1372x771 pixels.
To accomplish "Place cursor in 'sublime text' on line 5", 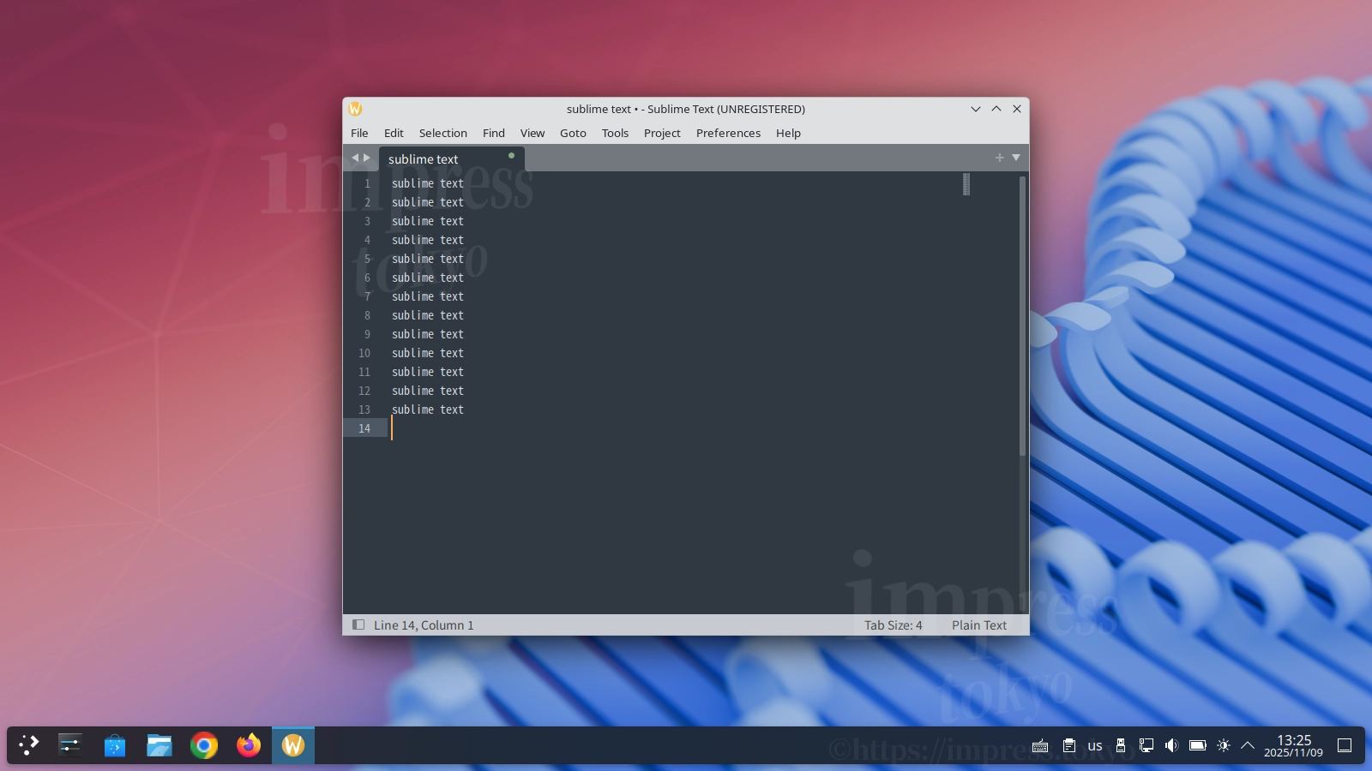I will 428,259.
